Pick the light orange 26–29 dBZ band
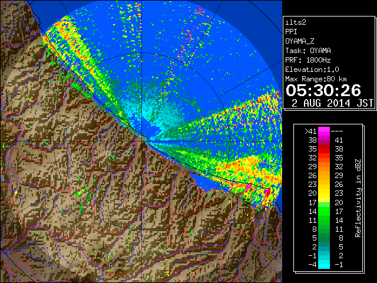 pyautogui.click(x=324, y=176)
